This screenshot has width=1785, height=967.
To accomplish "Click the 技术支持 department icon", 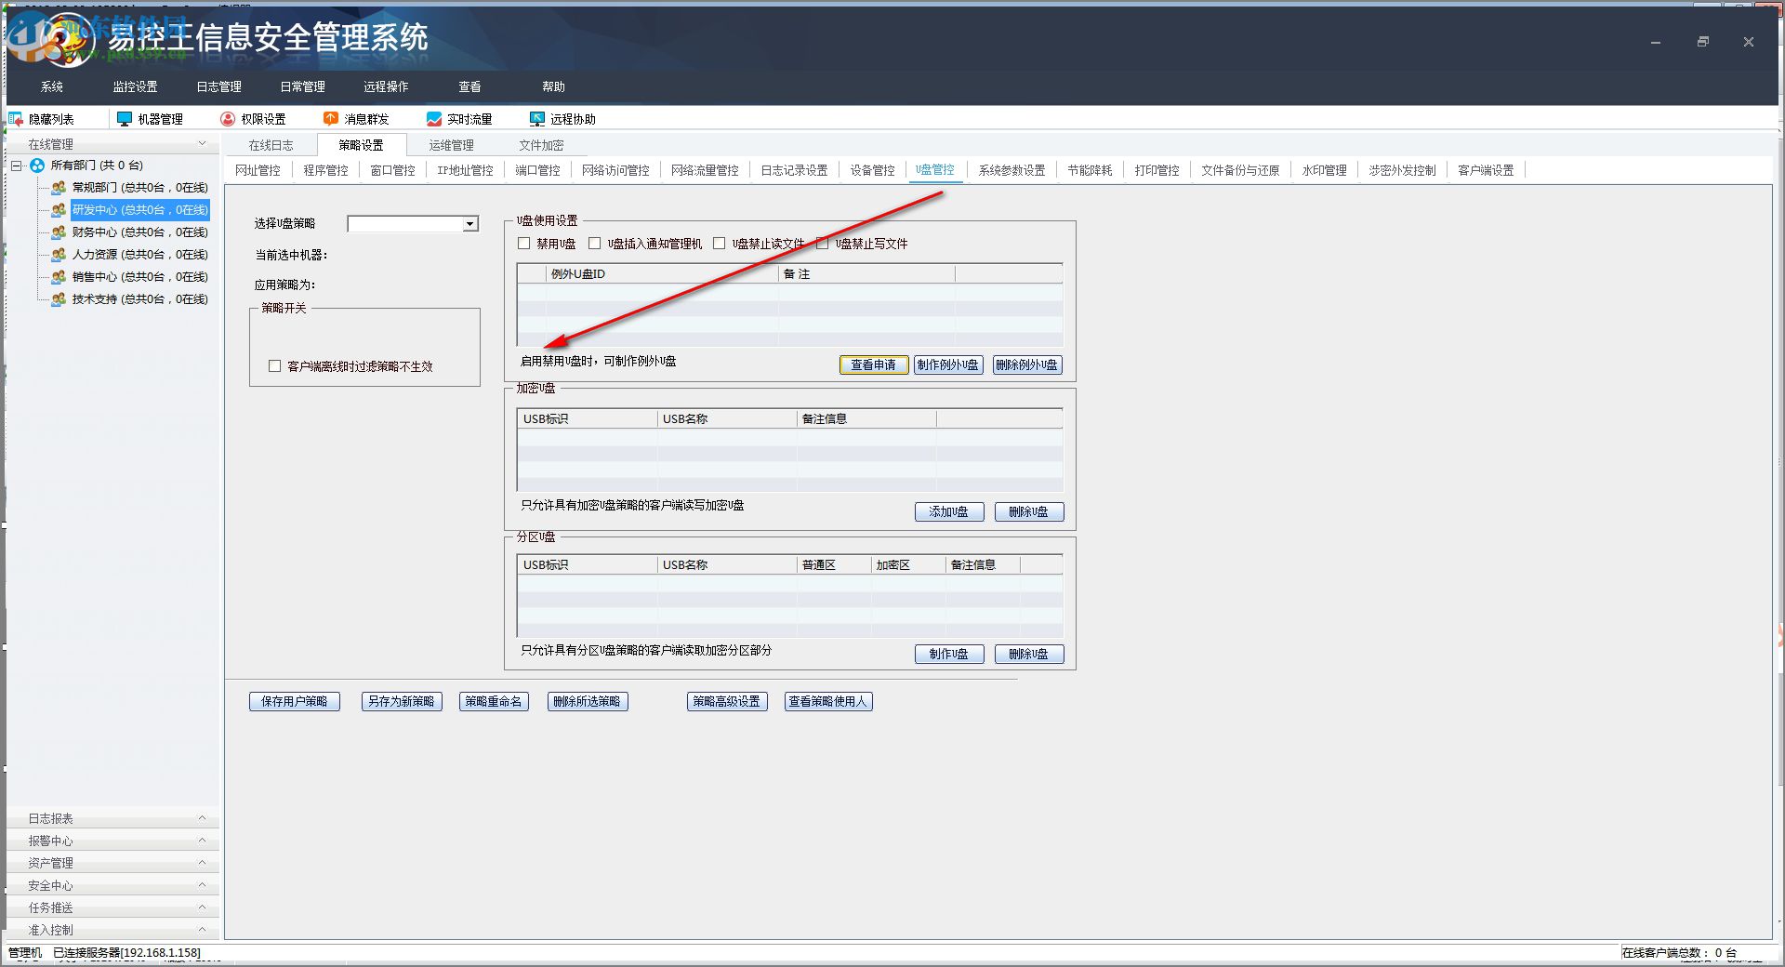I will point(59,299).
